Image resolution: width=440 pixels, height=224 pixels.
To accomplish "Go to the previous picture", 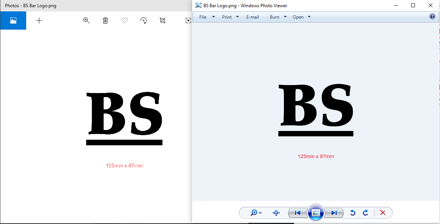I will coord(298,213).
